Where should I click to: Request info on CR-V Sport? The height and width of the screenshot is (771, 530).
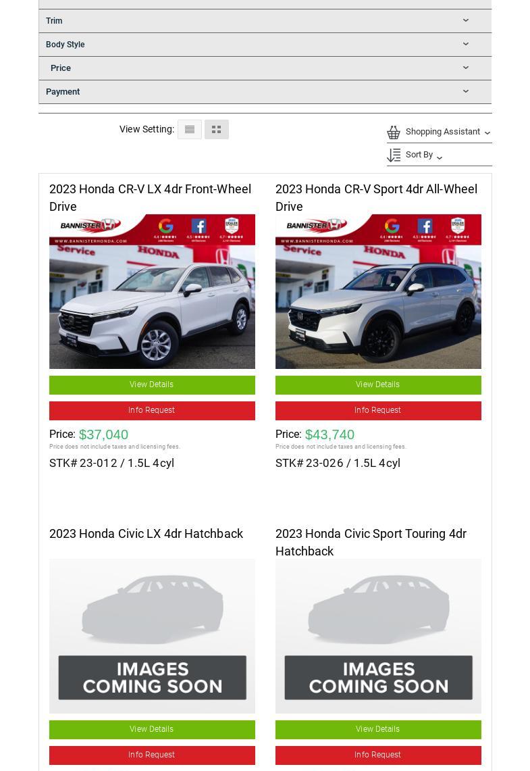[x=378, y=410]
